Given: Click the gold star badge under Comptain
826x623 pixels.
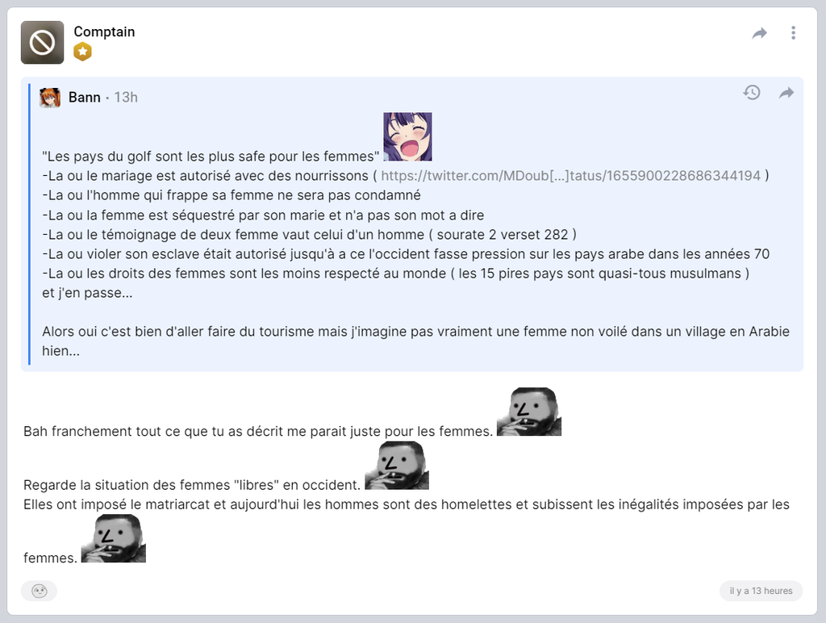Looking at the screenshot, I should point(82,52).
